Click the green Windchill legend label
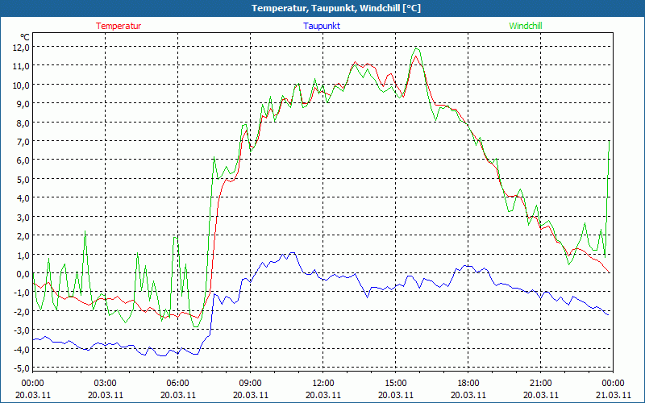 (526, 26)
